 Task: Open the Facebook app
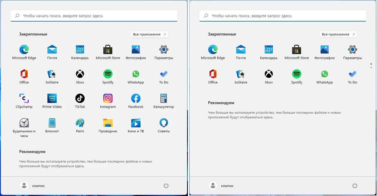[x=136, y=101]
